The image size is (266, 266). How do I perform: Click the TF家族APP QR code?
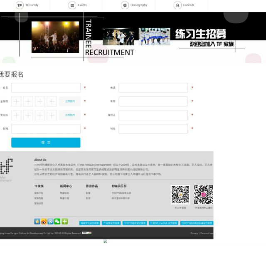203,195
